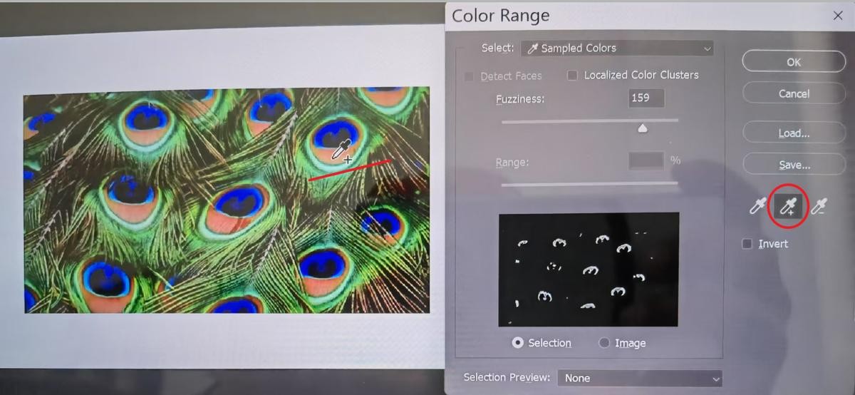
Task: Enable Localized Color Clusters checkbox
Action: tap(572, 76)
